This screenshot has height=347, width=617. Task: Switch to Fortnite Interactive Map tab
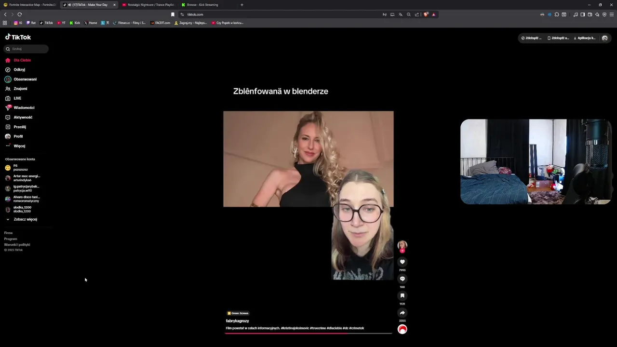[x=29, y=5]
